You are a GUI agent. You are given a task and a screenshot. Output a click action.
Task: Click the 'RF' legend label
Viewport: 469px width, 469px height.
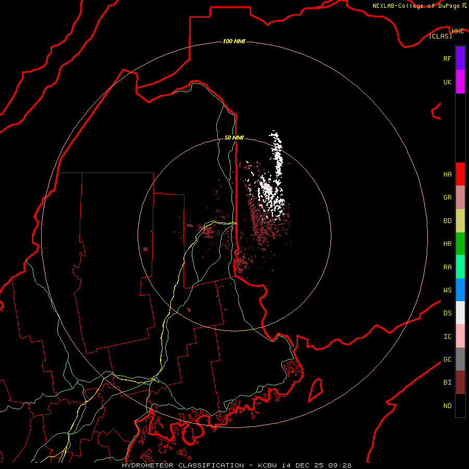click(x=447, y=58)
